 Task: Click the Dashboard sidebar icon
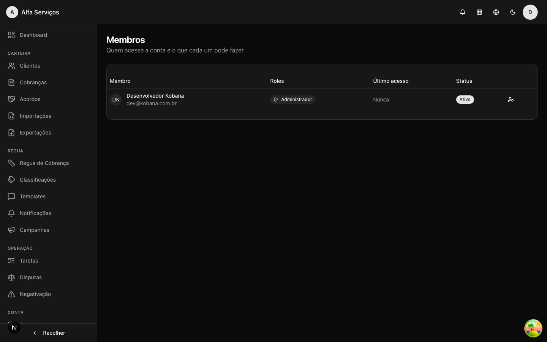[x=11, y=35]
